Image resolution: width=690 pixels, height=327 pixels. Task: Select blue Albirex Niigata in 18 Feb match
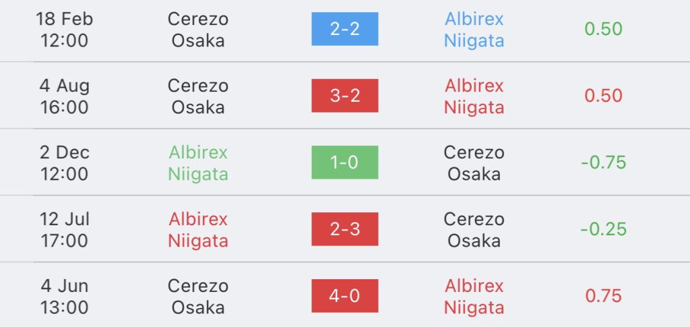click(x=474, y=30)
